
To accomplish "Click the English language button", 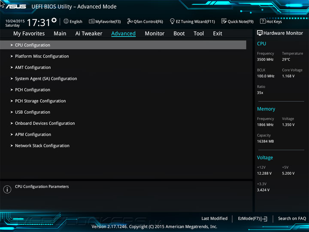I will click(x=73, y=21).
